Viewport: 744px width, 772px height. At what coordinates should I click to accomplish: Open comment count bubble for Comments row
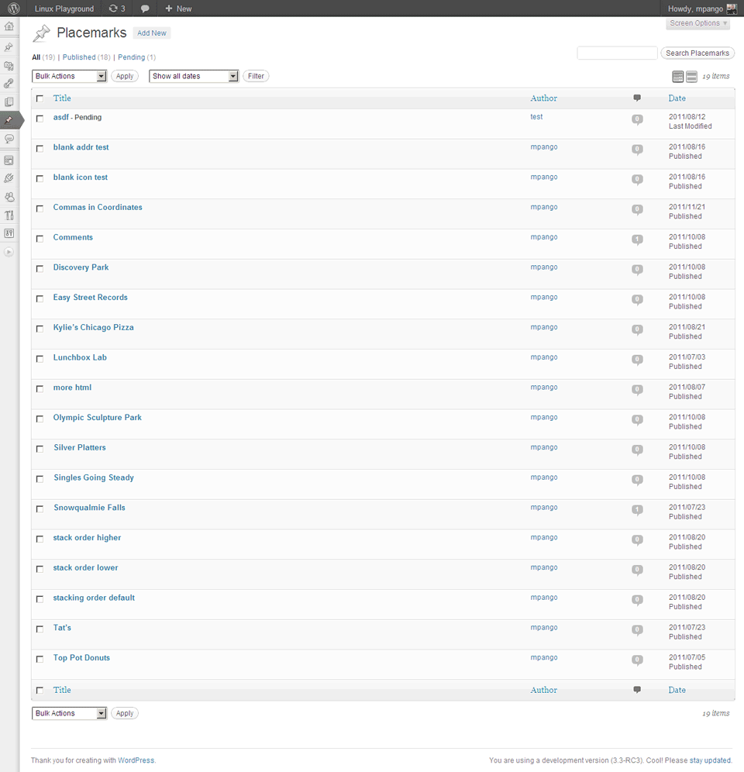(x=637, y=240)
